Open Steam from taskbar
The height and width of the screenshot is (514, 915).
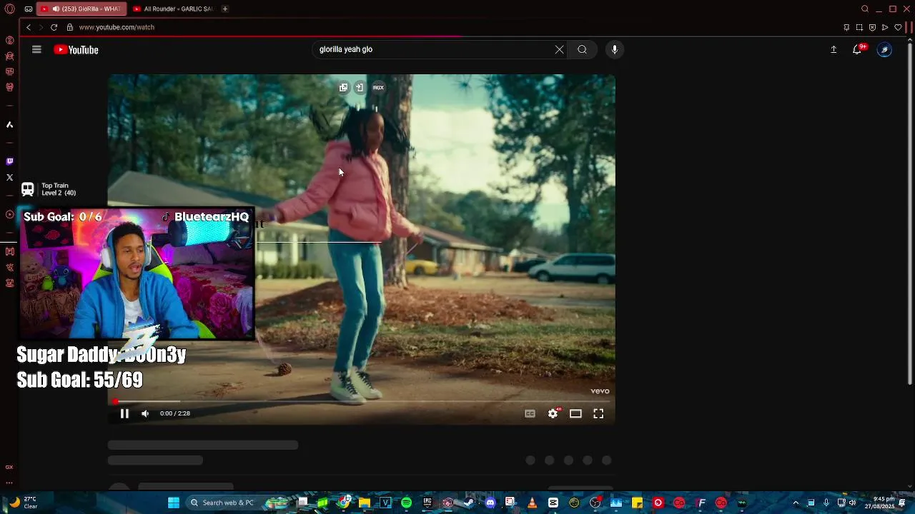click(469, 503)
